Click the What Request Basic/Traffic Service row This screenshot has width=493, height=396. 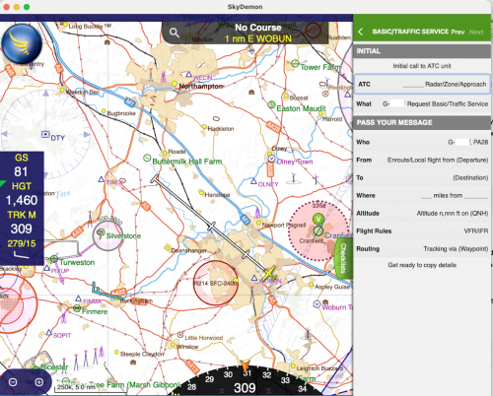tap(422, 104)
